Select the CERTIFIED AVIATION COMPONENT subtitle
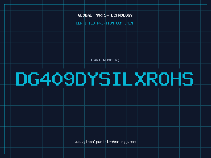Screen dimensions: 211x158 point(105,23)
